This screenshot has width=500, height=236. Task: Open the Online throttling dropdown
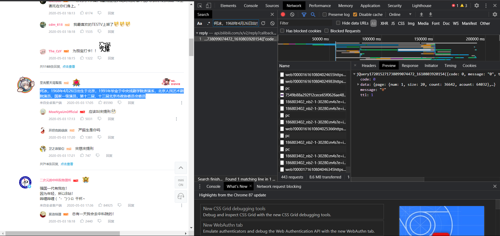point(400,14)
